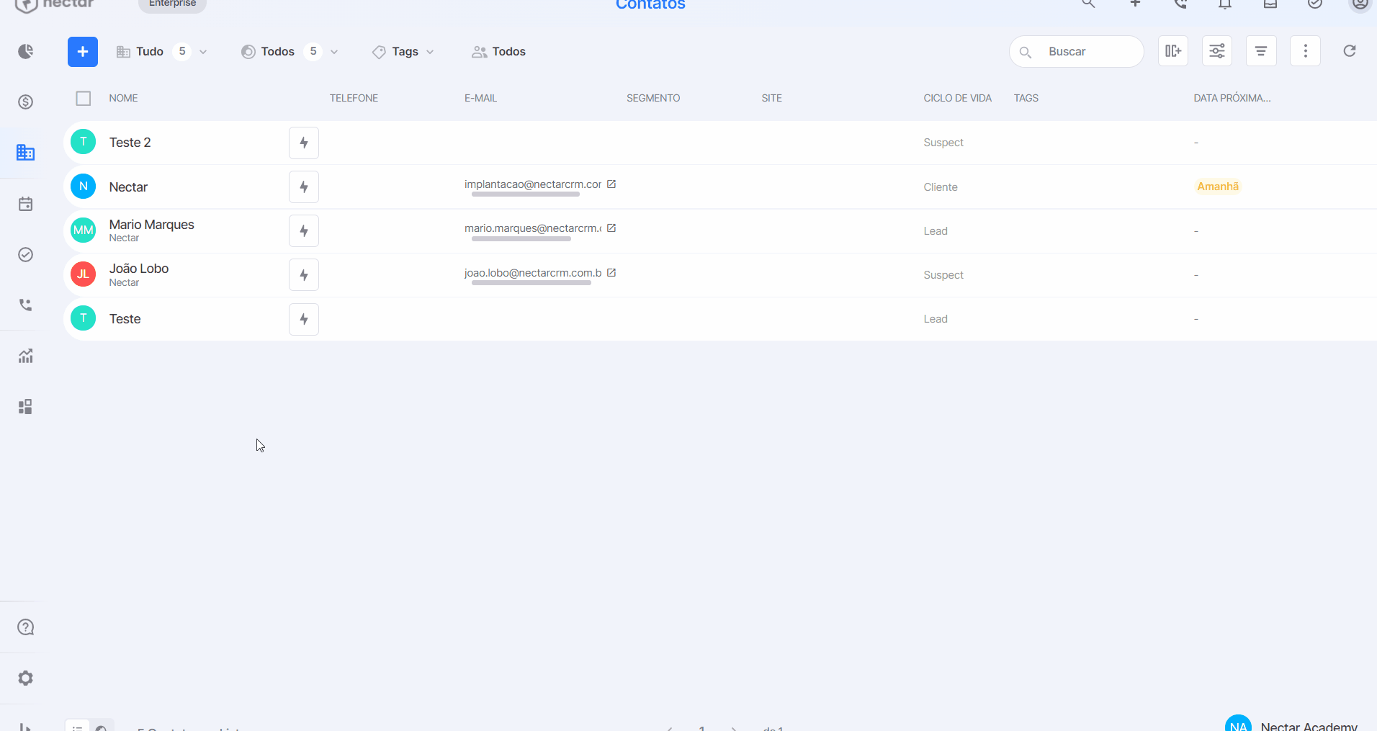Open the Mario Marques contact
1377x731 pixels.
tap(152, 225)
